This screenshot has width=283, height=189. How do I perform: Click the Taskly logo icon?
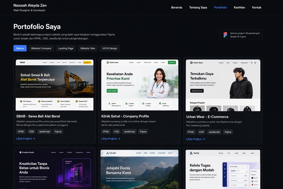(191, 153)
